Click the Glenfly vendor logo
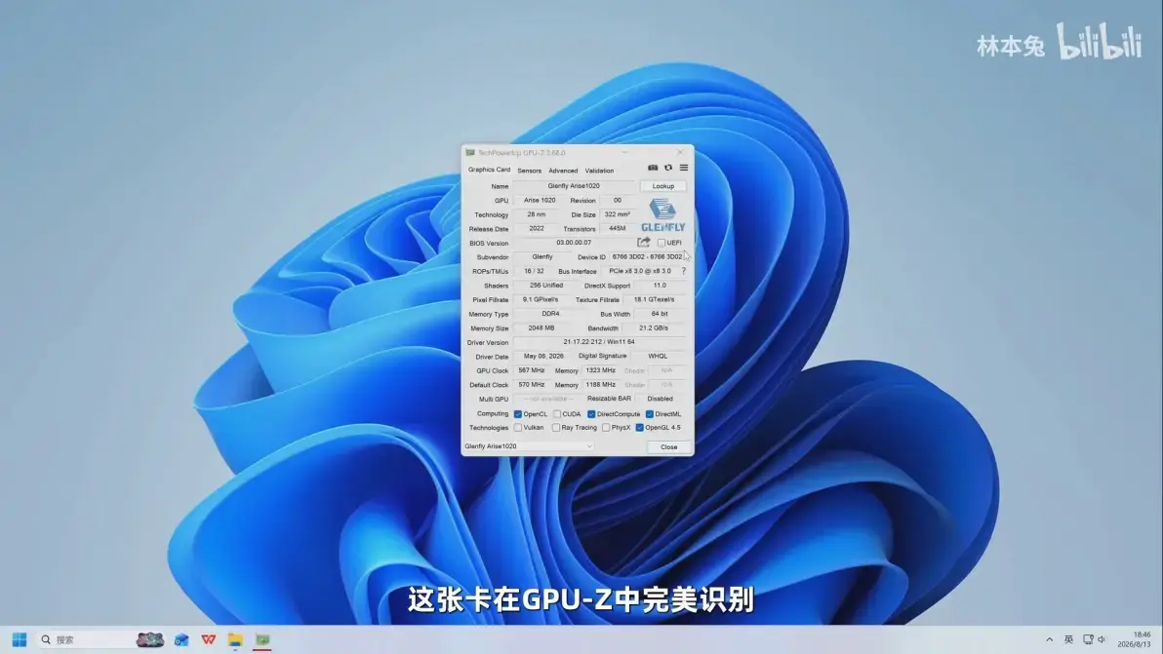Viewport: 1163px width, 654px height. tap(663, 214)
